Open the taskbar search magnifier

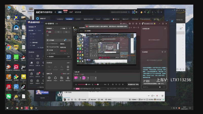click(12, 108)
